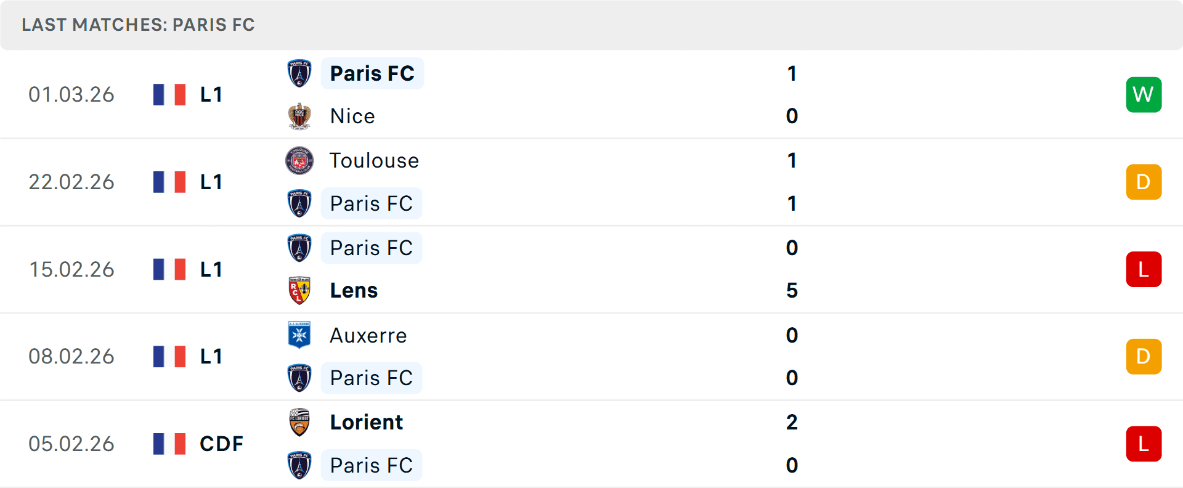1183x488 pixels.
Task: Click the Toulouse club badge
Action: [x=299, y=160]
